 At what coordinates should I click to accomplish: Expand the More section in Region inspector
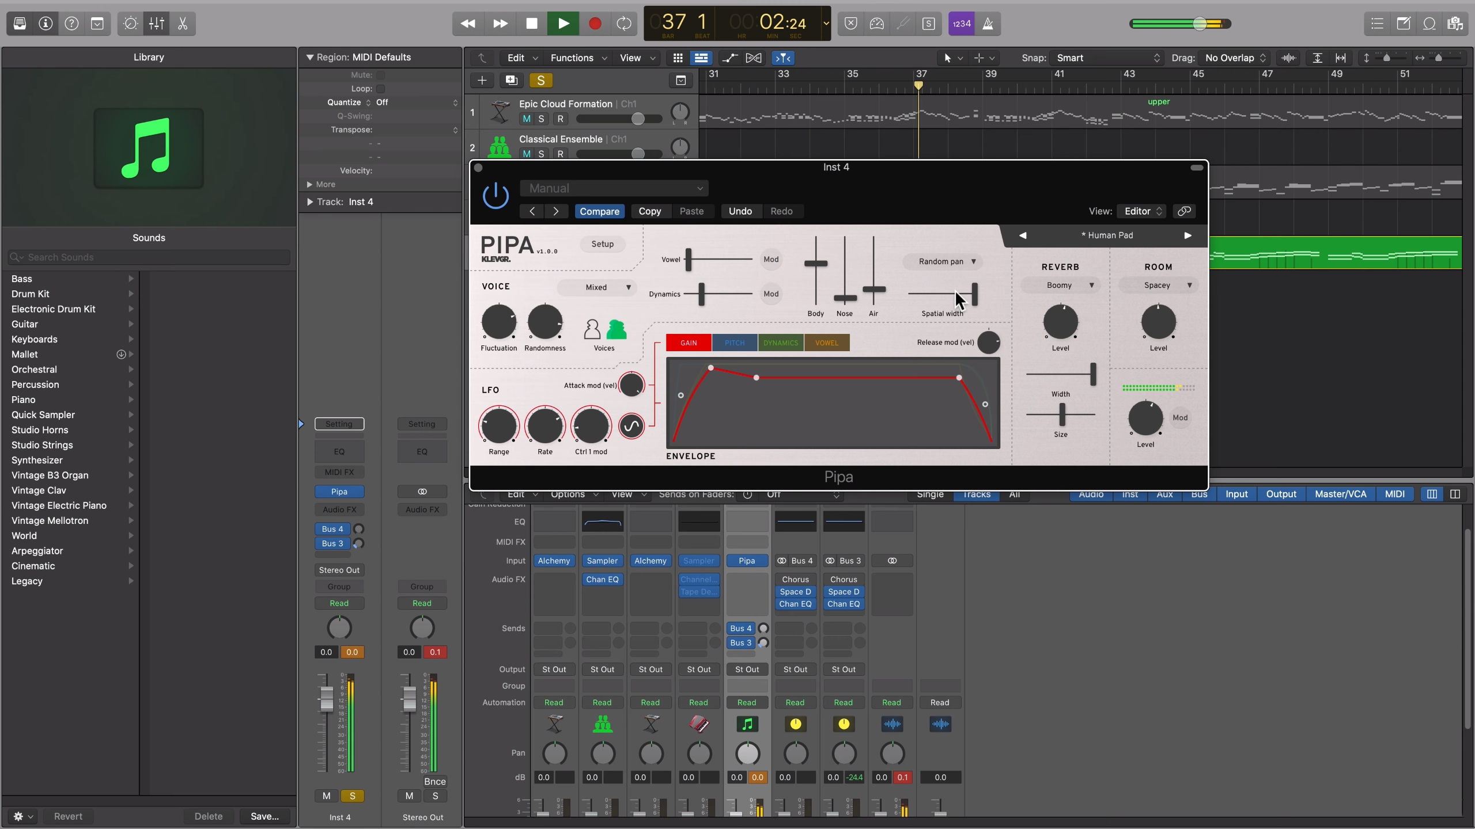(x=309, y=185)
